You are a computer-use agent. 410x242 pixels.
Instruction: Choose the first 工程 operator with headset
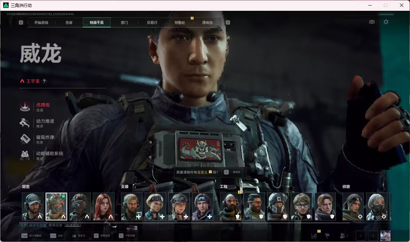[x=231, y=207]
